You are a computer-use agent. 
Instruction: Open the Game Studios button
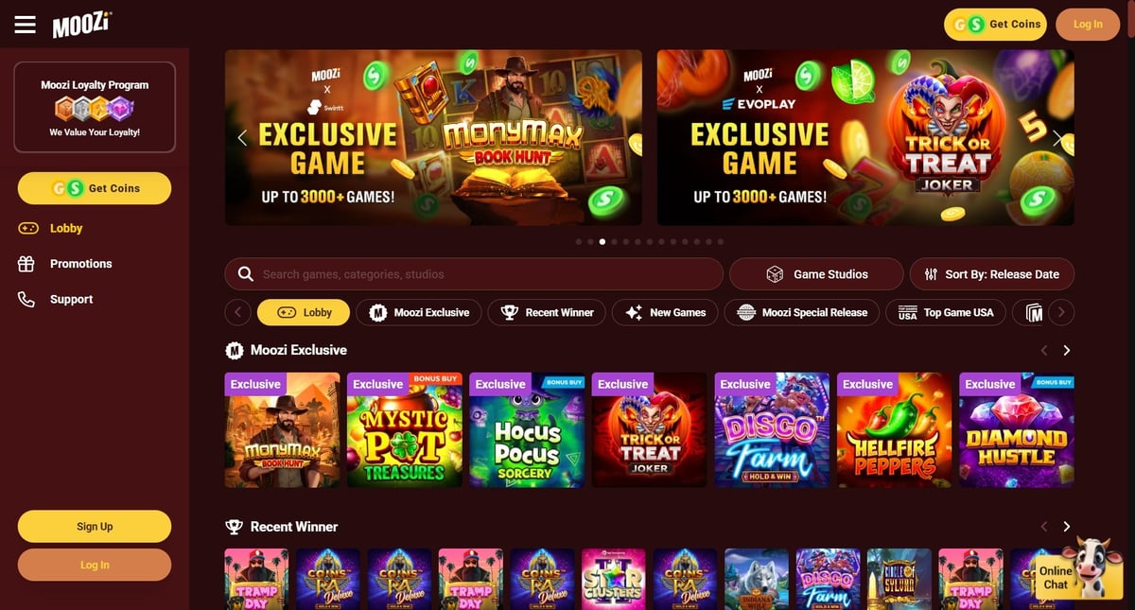click(816, 274)
